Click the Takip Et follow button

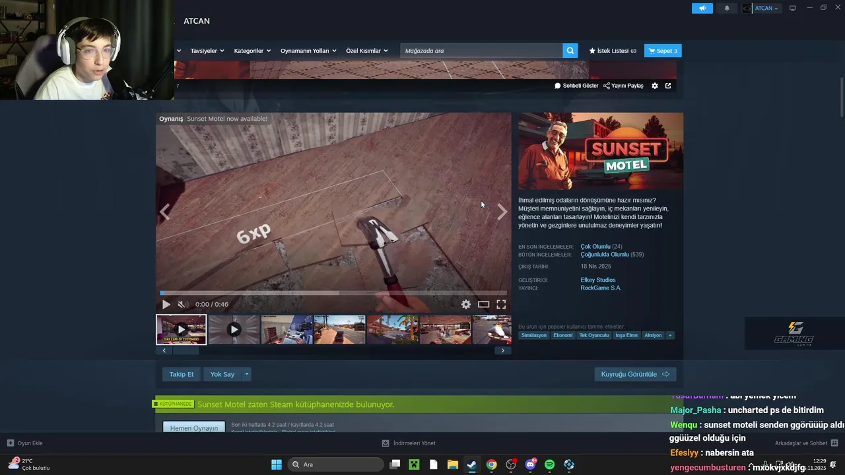coord(182,374)
